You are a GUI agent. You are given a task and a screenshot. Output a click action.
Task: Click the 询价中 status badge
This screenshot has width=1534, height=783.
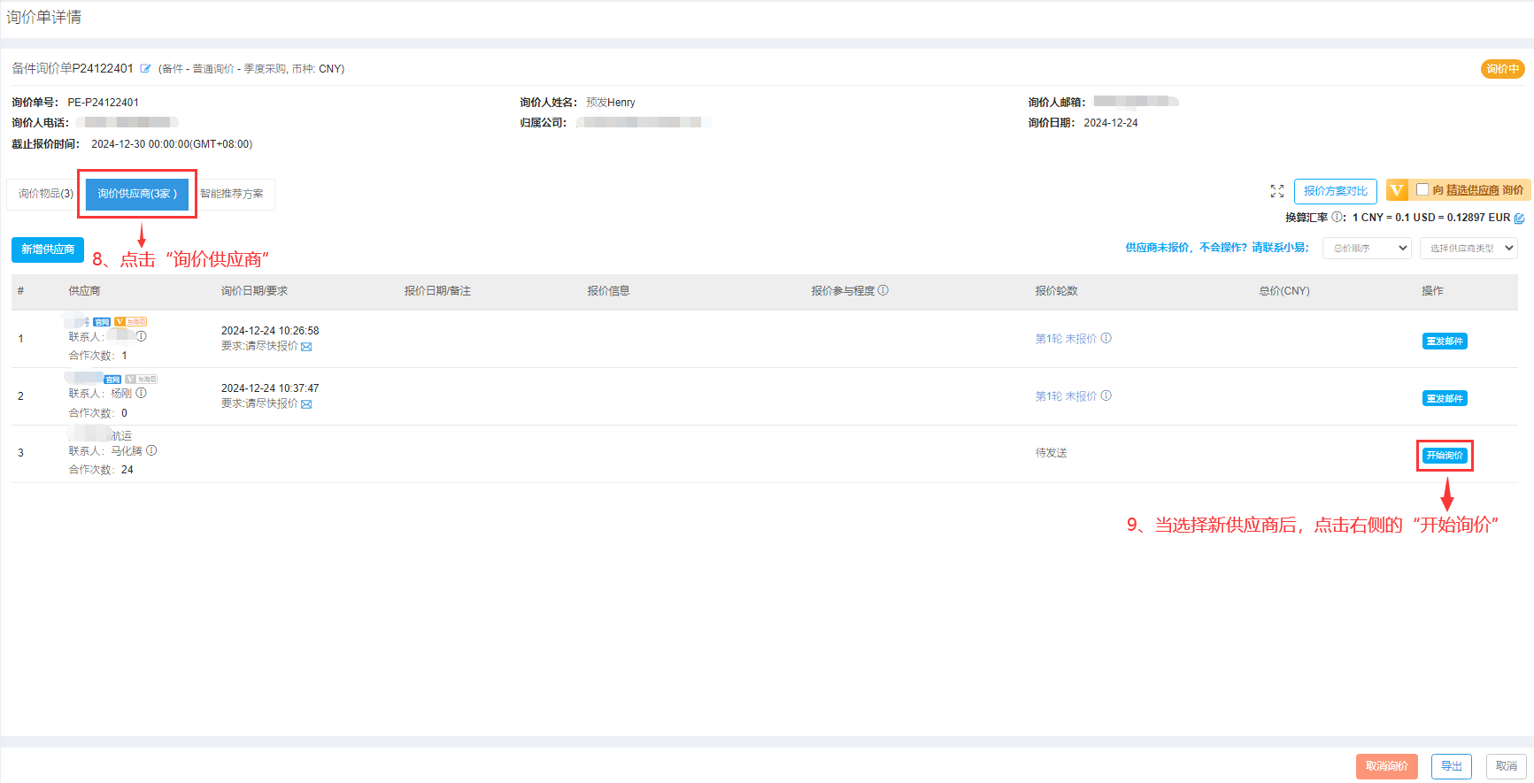[x=1503, y=69]
